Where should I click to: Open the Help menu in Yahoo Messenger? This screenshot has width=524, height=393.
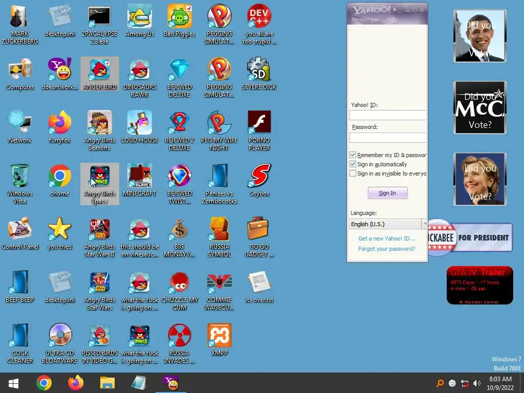click(x=392, y=20)
